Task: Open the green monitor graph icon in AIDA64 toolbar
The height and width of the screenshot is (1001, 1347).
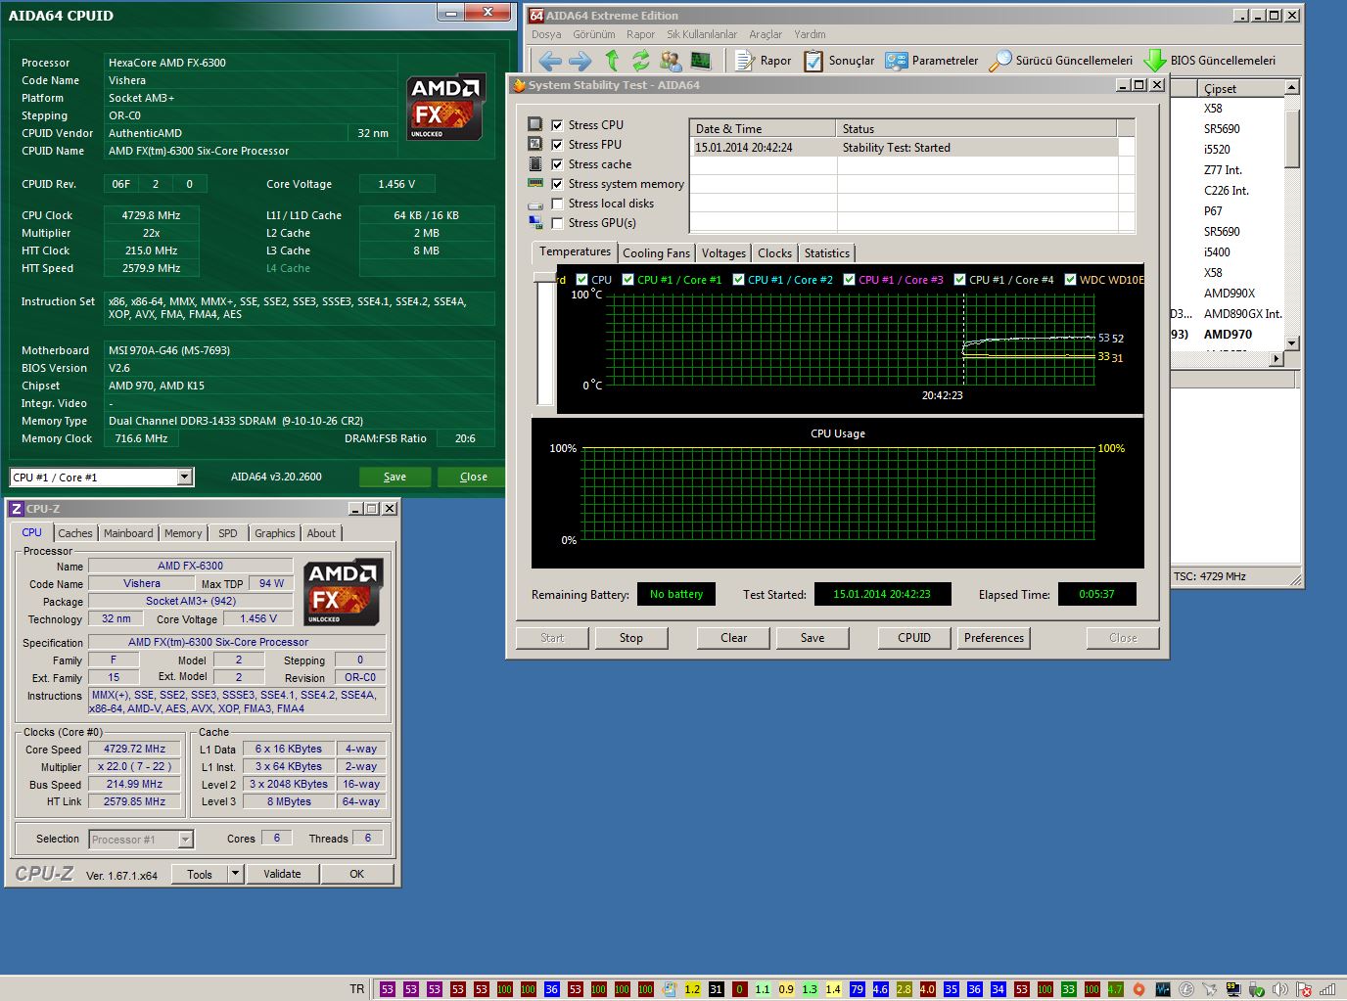Action: click(x=700, y=61)
